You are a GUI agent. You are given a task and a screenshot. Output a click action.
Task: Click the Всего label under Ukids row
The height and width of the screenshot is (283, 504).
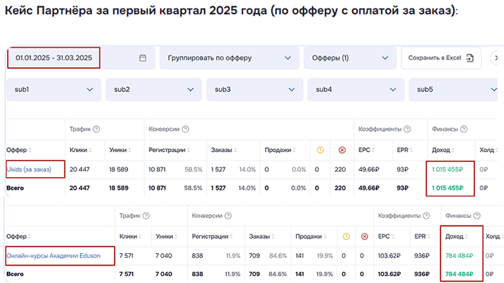(15, 188)
